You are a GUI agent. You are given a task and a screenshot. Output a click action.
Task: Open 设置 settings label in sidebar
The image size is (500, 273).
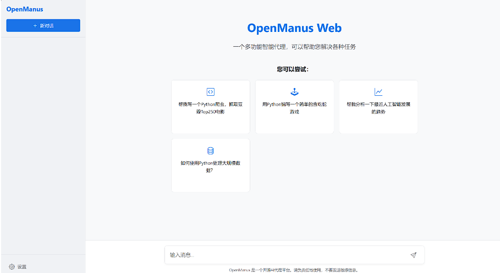(x=21, y=266)
